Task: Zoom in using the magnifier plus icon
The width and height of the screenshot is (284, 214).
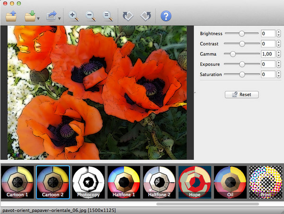Action: click(74, 17)
